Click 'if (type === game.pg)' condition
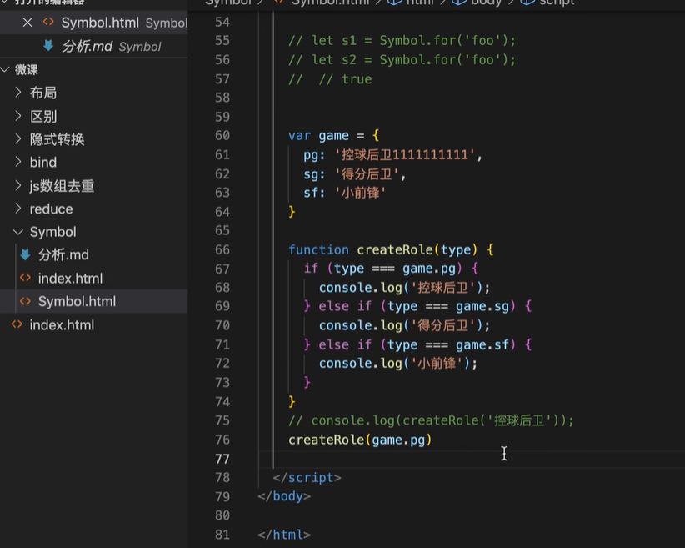The width and height of the screenshot is (685, 548). 391,268
